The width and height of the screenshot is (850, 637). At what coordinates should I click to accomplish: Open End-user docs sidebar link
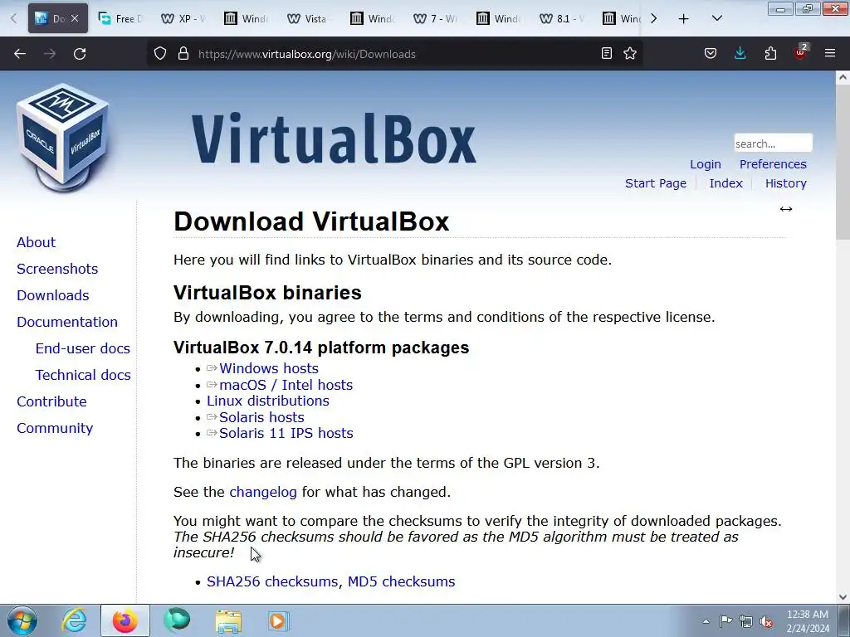pos(82,348)
